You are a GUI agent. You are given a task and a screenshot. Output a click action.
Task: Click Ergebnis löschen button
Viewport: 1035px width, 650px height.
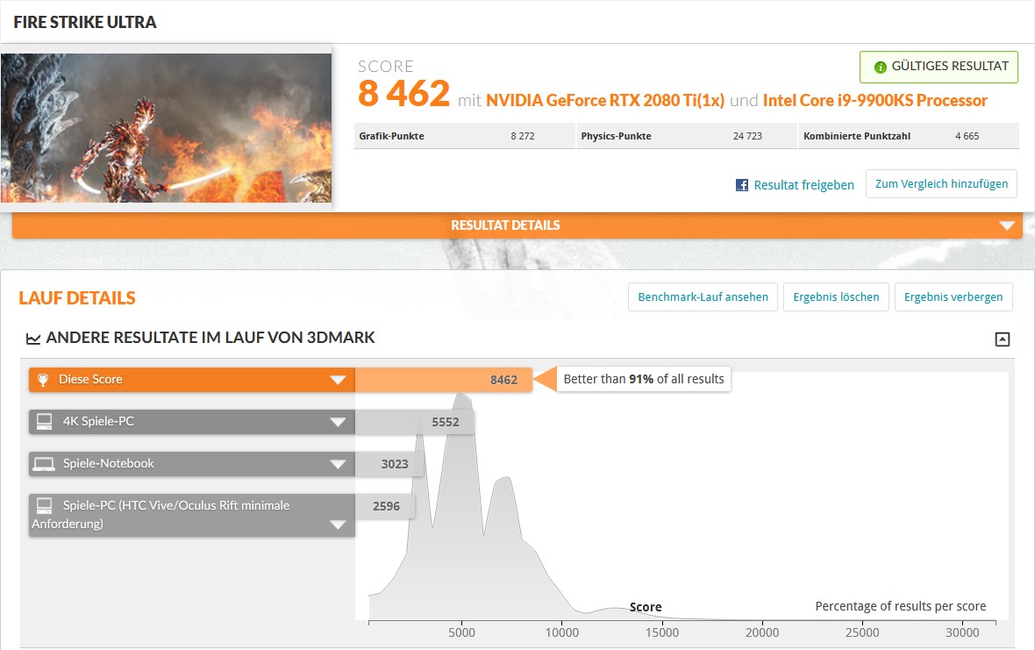click(x=836, y=297)
